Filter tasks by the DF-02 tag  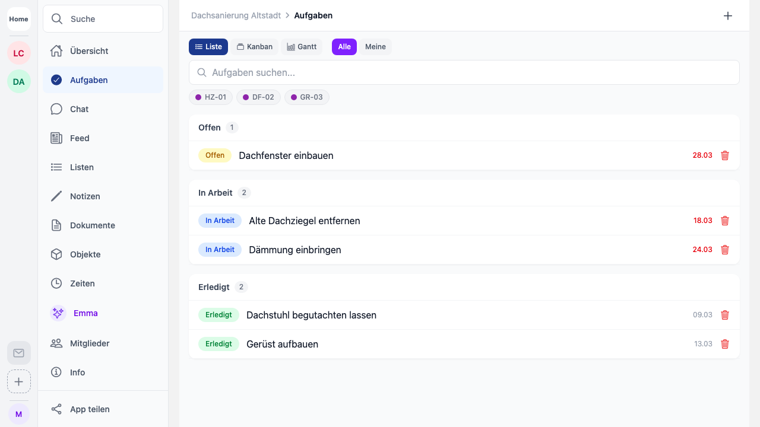coord(258,97)
